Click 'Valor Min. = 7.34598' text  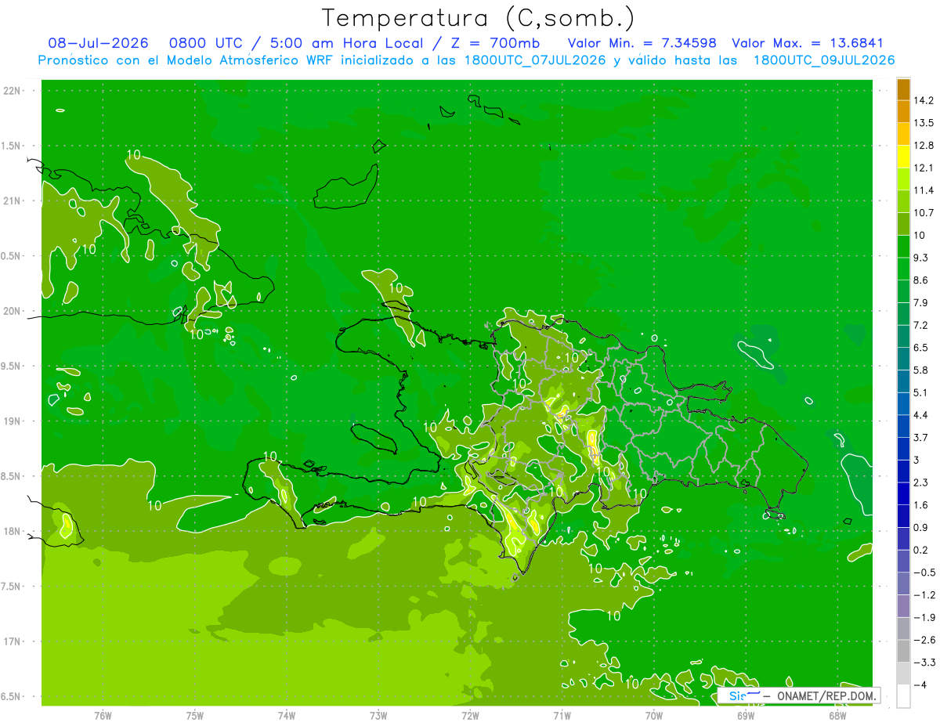(x=642, y=43)
